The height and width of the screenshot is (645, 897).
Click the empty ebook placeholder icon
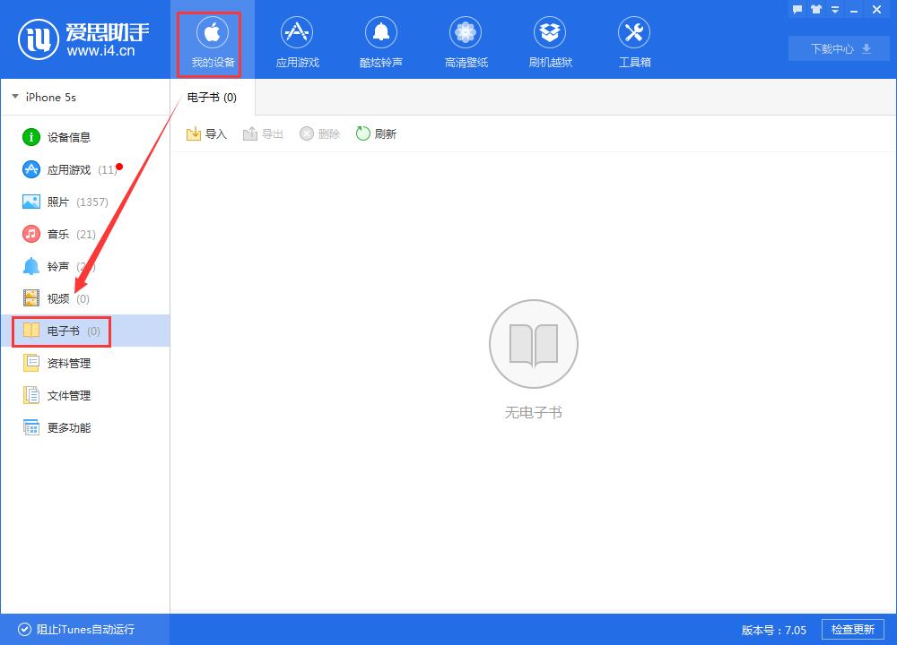[533, 344]
